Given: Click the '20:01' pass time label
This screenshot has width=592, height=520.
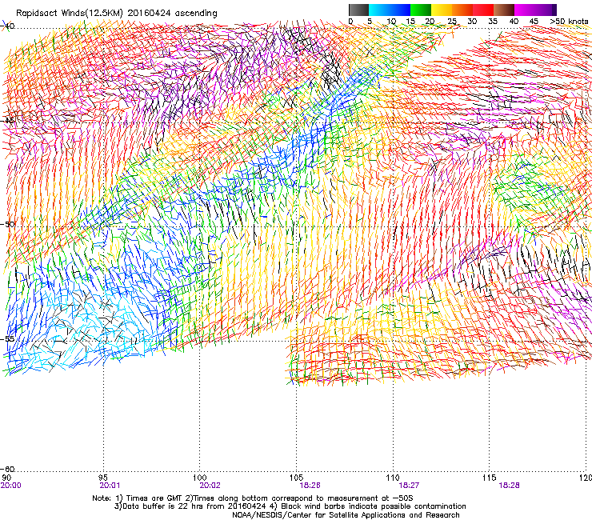Looking at the screenshot, I should click(110, 486).
